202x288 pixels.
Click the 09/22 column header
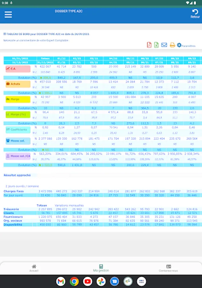click(192, 59)
